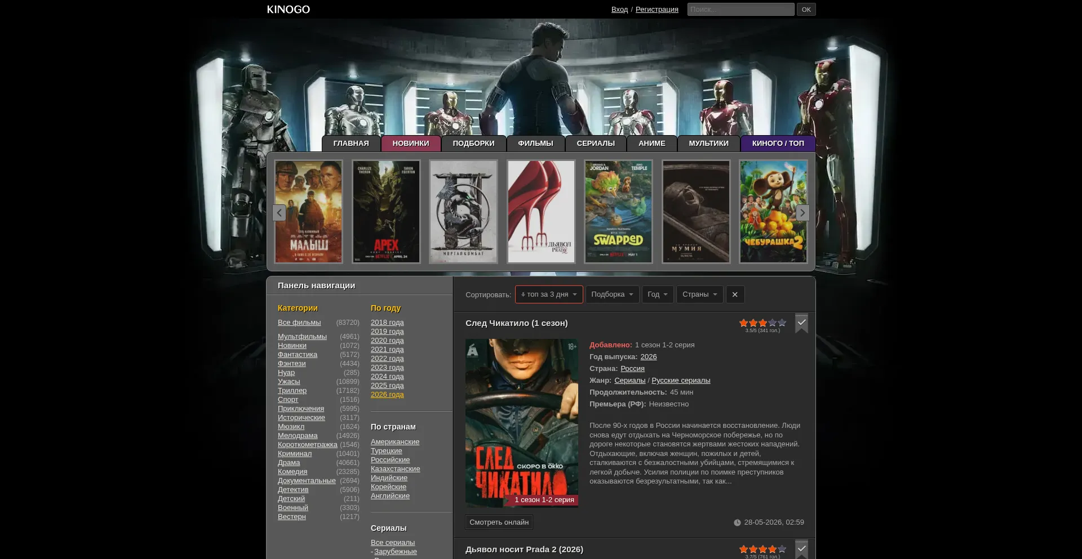Filter by 2023 года

(387, 368)
